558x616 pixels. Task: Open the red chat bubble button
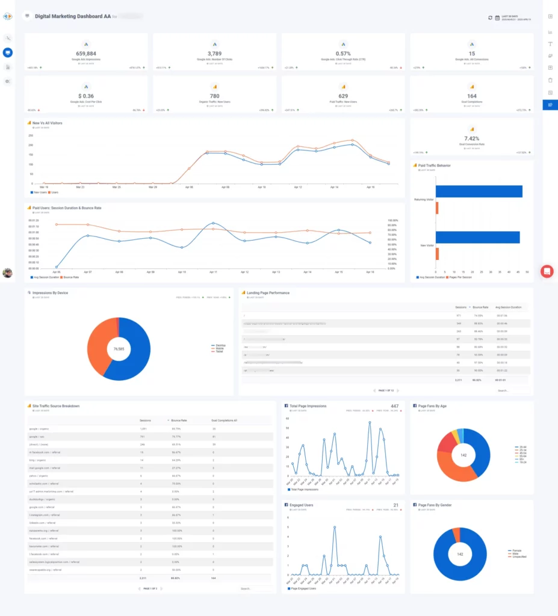coord(547,271)
